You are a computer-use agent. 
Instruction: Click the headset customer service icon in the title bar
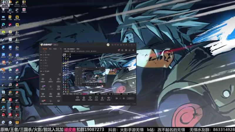(x=112, y=45)
